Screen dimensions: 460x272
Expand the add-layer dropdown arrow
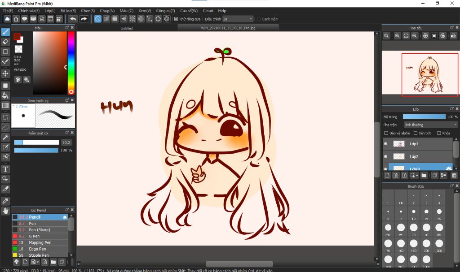pos(417,176)
